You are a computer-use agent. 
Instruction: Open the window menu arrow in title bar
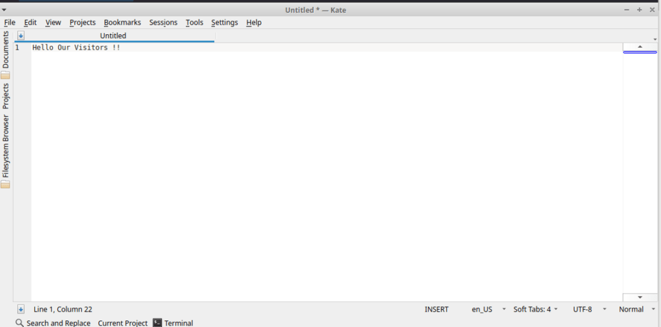pyautogui.click(x=4, y=9)
